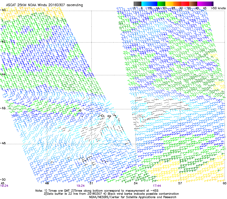
Task: Click the '40' legend scale label
Action: click(197, 8)
